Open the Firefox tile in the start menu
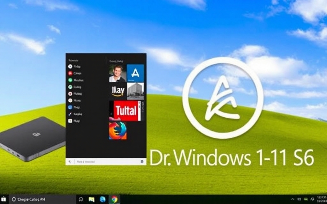 coord(118,131)
